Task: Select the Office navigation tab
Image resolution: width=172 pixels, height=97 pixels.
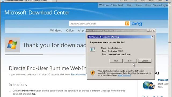Action: (x=70, y=30)
